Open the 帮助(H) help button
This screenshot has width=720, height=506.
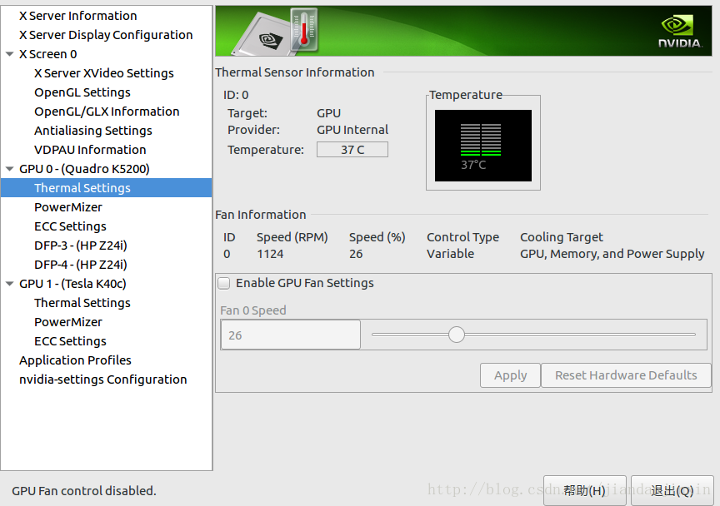click(x=584, y=491)
